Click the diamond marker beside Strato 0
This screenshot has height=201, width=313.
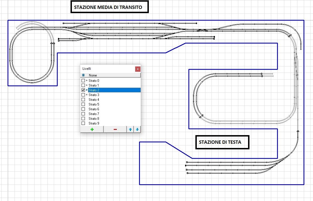(x=87, y=81)
